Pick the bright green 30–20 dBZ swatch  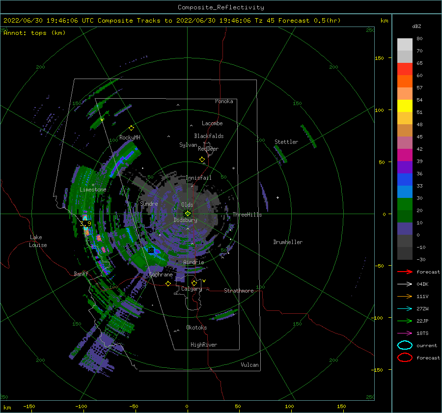pyautogui.click(x=405, y=204)
